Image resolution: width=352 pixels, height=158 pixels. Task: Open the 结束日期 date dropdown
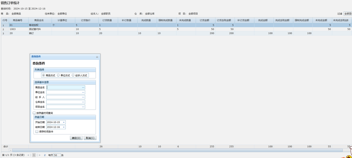(x=64, y=127)
